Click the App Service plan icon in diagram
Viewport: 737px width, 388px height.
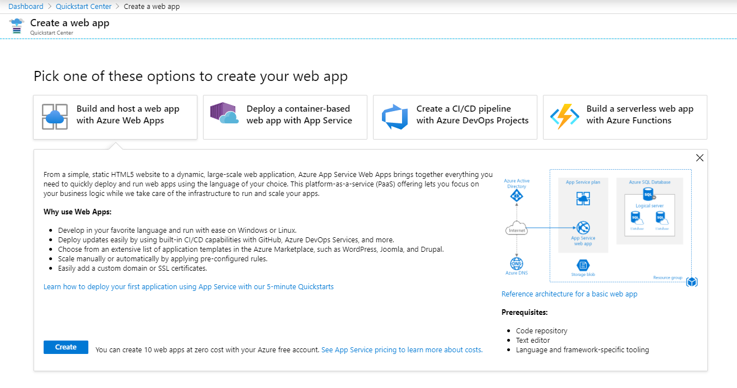pyautogui.click(x=583, y=198)
